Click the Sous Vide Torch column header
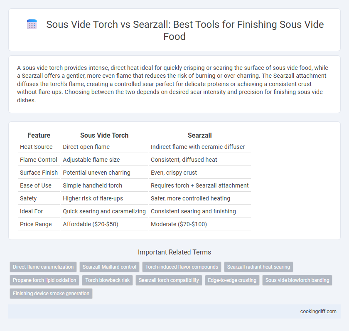This screenshot has height=331, width=349. [104, 135]
